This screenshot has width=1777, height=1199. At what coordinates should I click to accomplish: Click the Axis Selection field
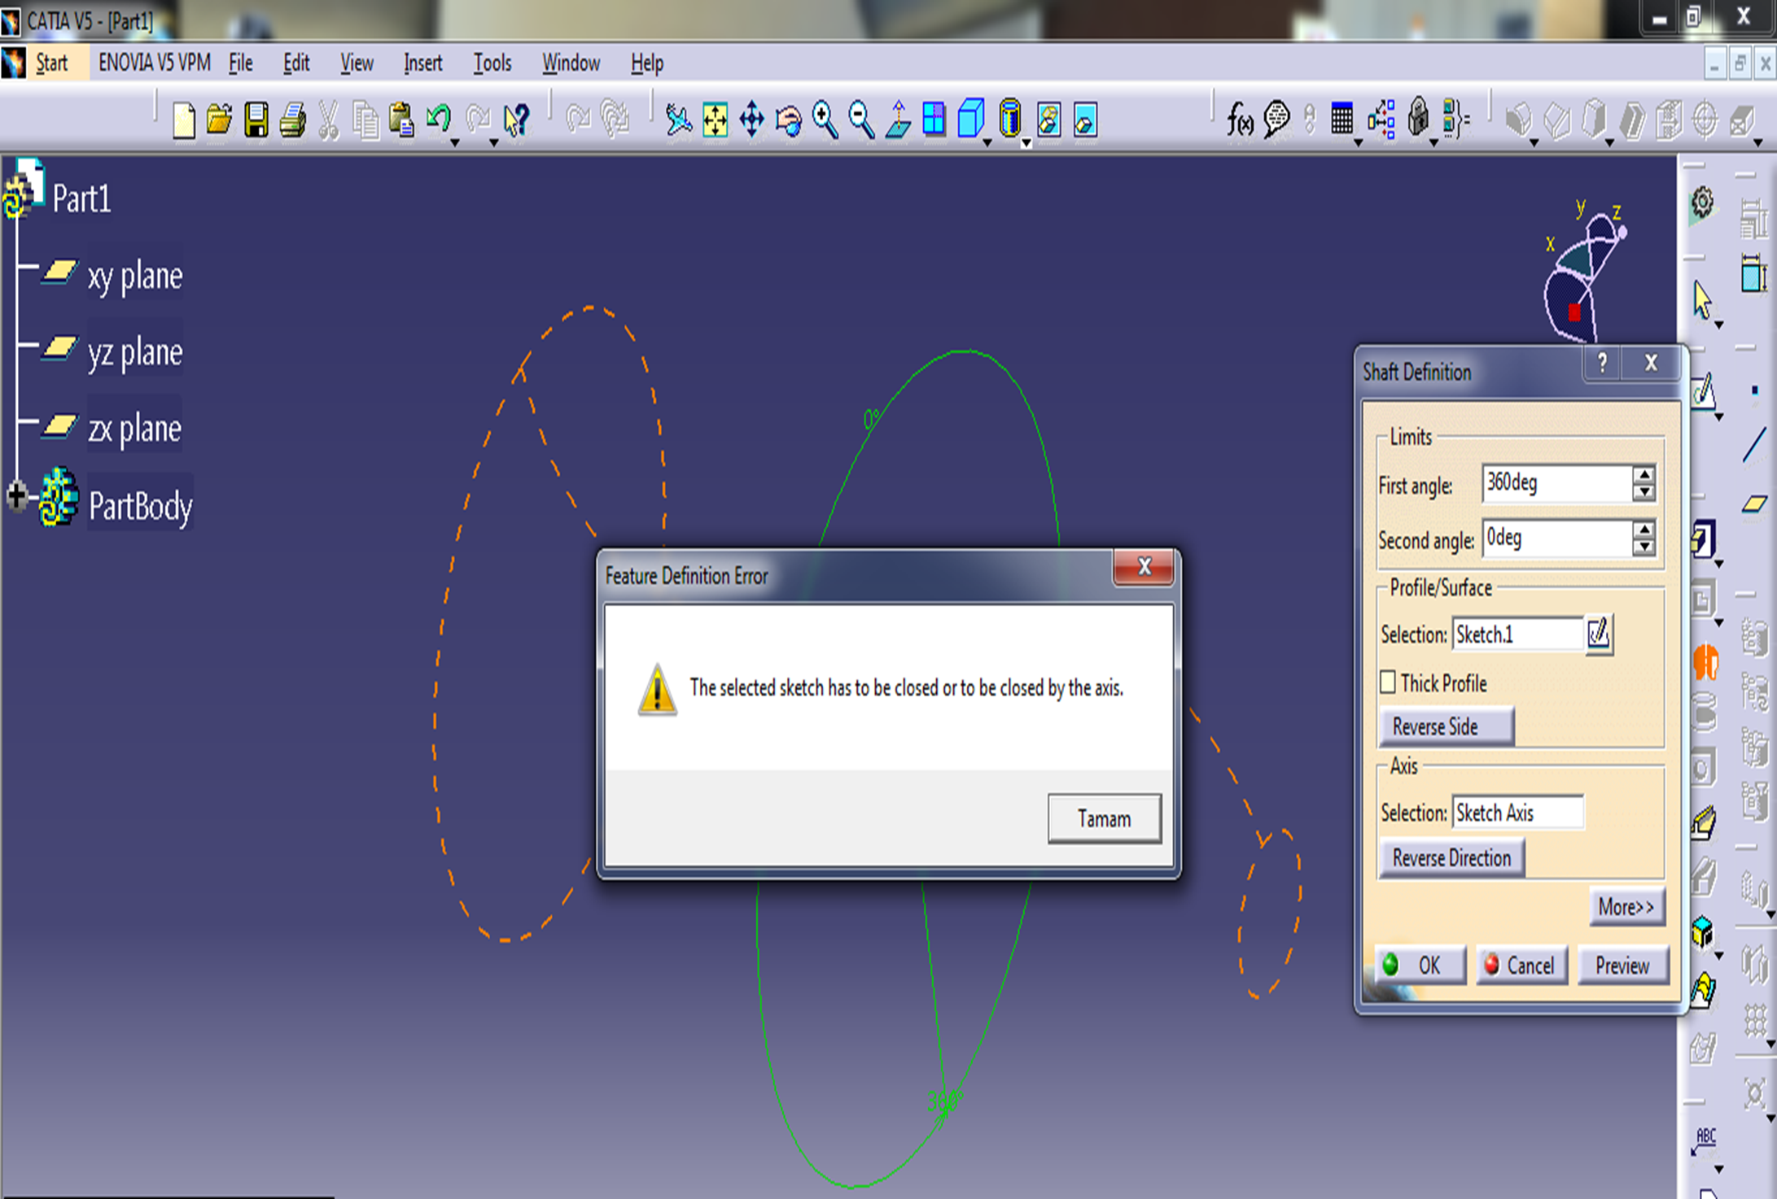(1517, 812)
